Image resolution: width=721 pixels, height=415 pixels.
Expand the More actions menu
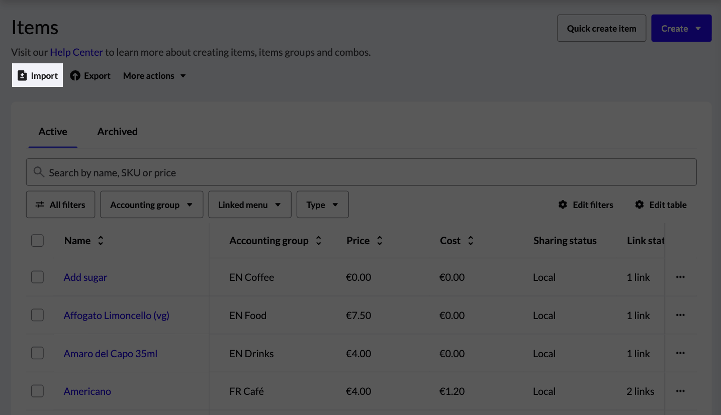click(x=154, y=75)
